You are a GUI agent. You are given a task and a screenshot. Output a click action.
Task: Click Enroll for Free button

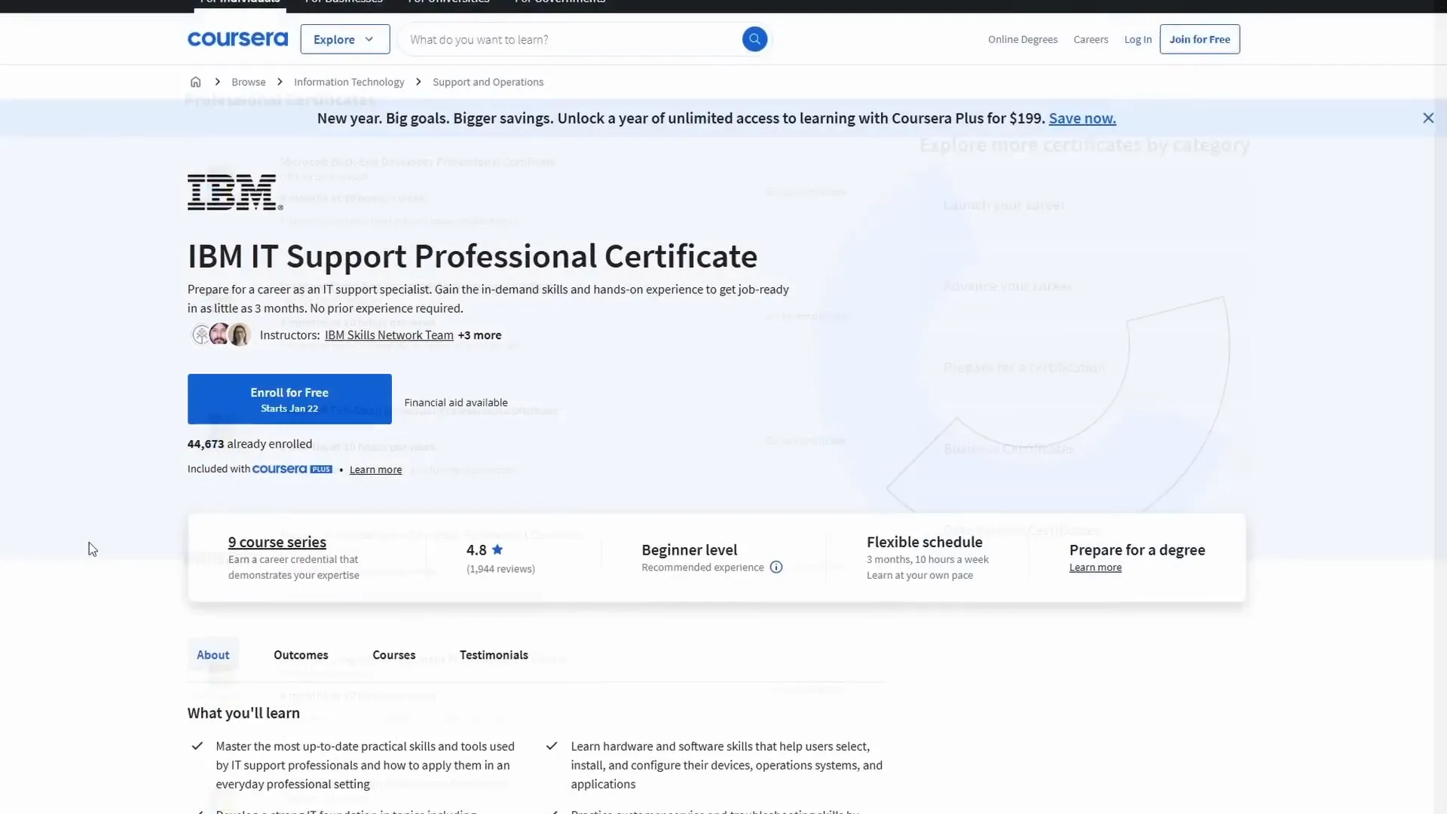pos(289,399)
